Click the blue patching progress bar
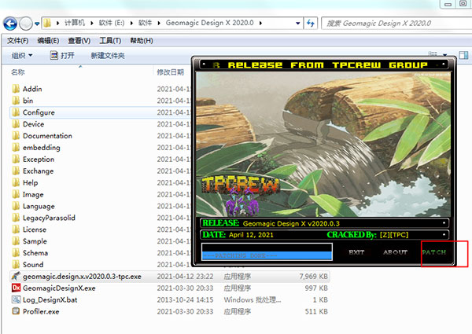This screenshot has height=334, width=472. [x=267, y=252]
